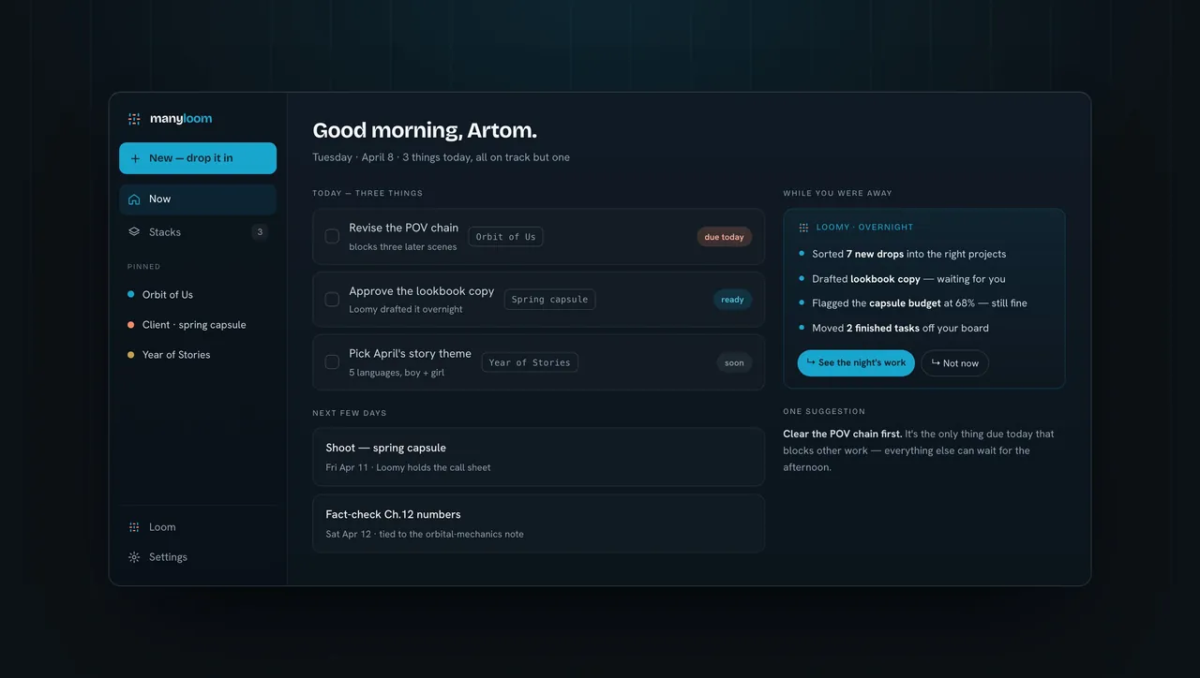Open Loom in the sidebar
This screenshot has height=678, width=1200.
tap(198, 527)
